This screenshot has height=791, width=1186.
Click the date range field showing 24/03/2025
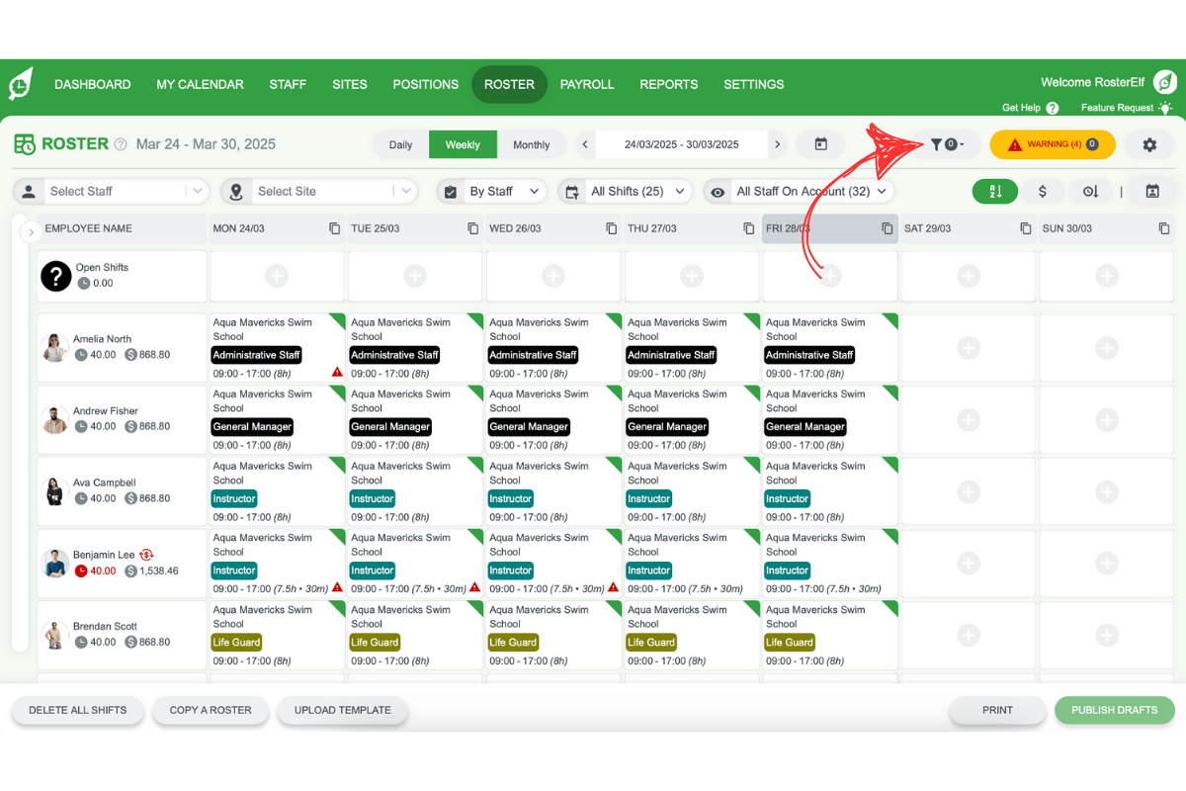point(680,143)
